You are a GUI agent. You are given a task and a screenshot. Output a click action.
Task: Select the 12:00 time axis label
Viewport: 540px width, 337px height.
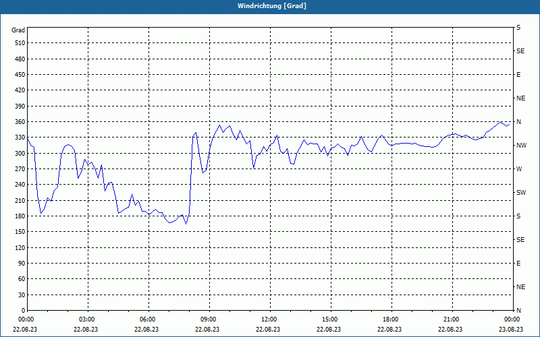tap(268, 319)
